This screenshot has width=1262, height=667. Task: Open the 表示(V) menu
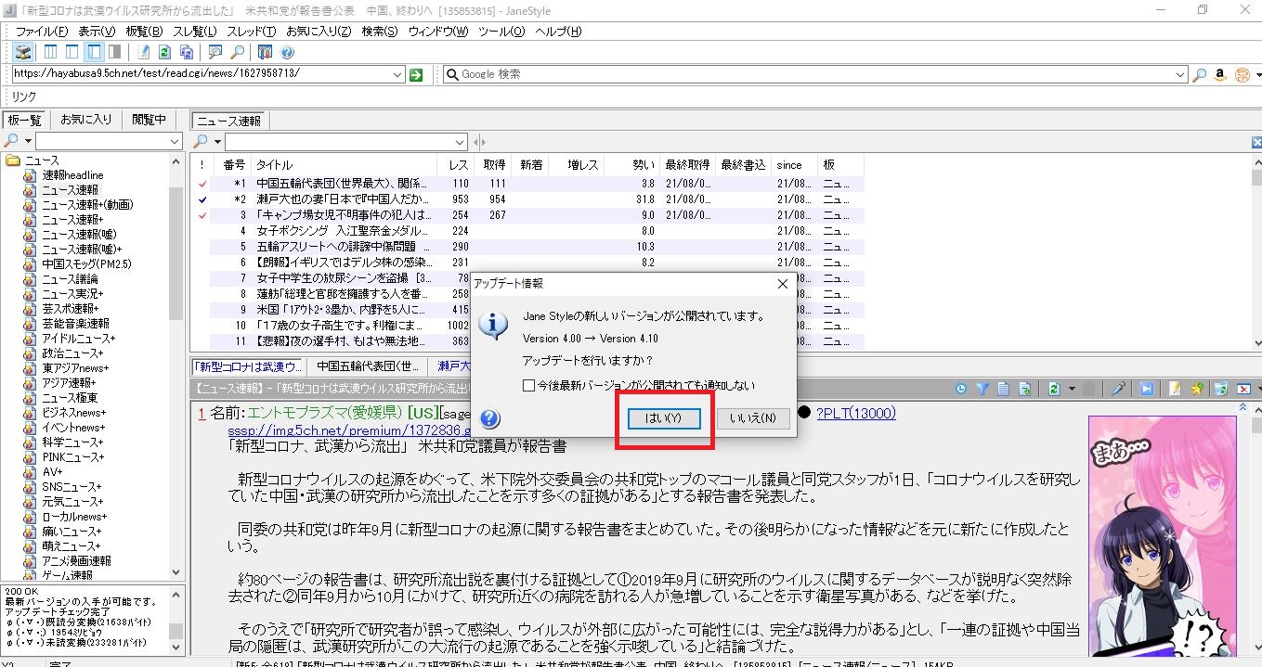(98, 32)
